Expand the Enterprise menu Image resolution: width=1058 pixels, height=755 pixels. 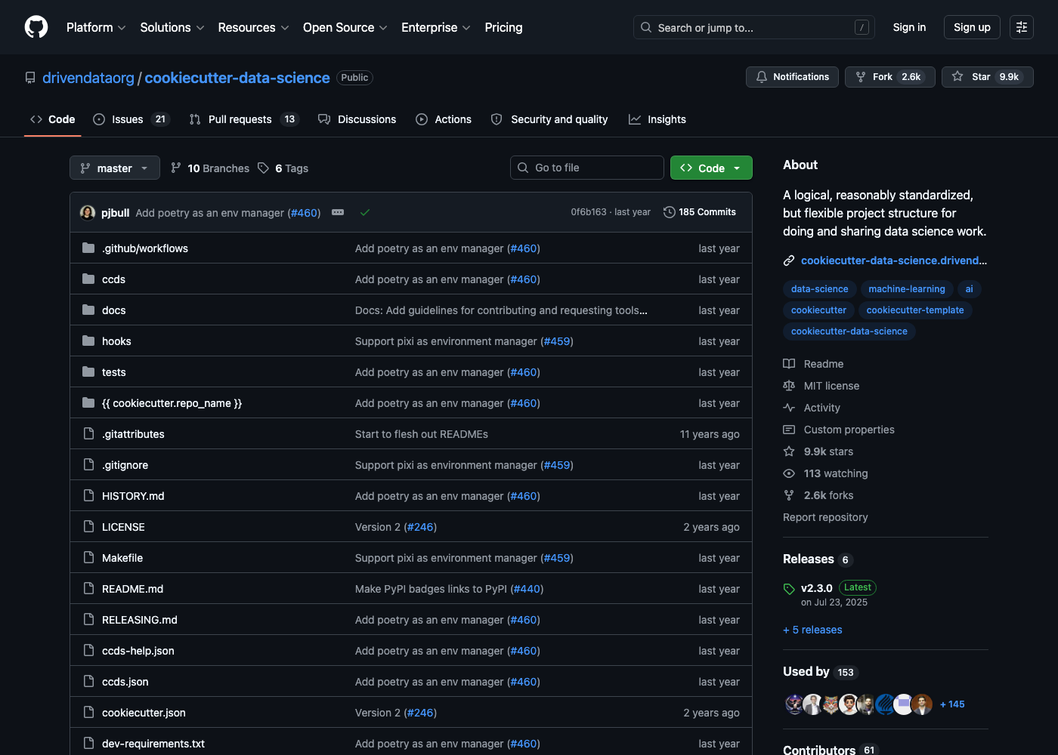436,27
